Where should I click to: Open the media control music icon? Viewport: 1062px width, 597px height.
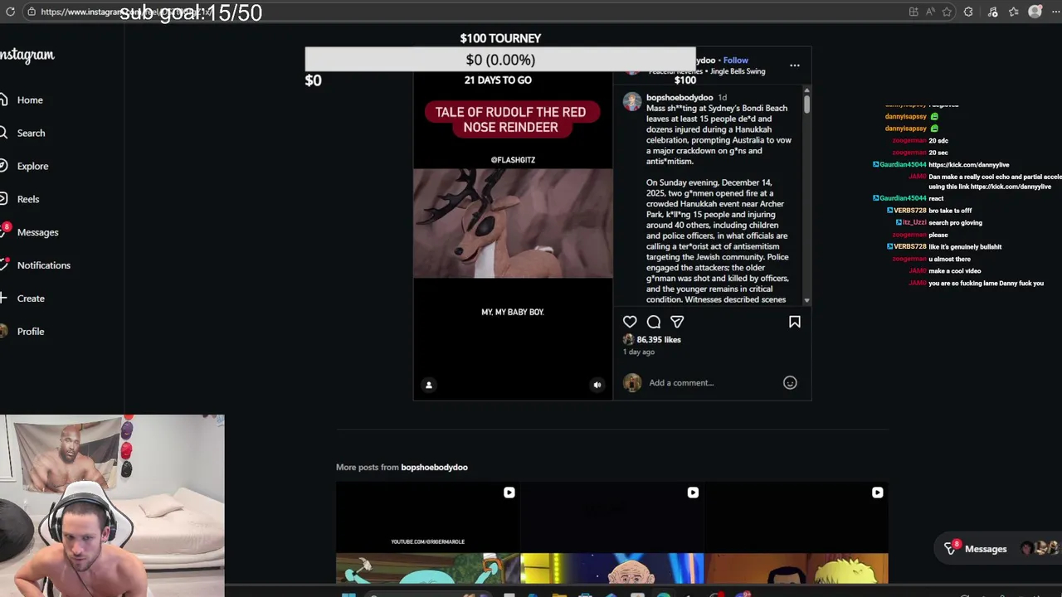coord(992,12)
